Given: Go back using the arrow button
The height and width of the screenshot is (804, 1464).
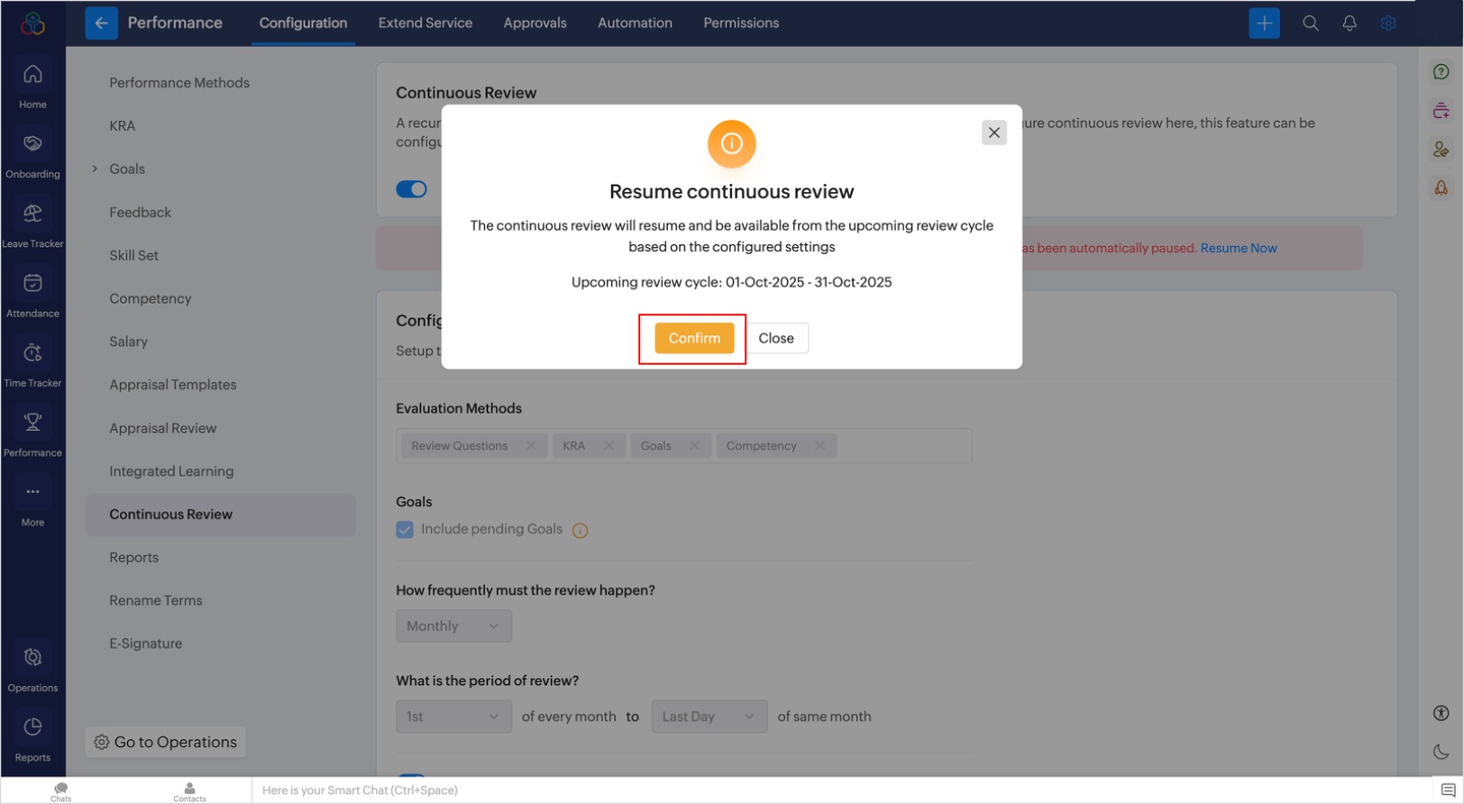Looking at the screenshot, I should (x=101, y=23).
